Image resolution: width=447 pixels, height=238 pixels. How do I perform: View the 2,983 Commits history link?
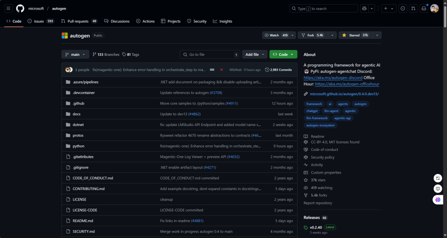click(x=278, y=70)
